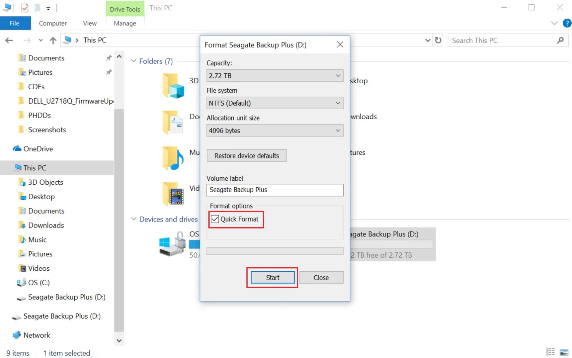The height and width of the screenshot is (358, 572).
Task: Click the window system icon in title bar
Action: pyautogui.click(x=7, y=8)
